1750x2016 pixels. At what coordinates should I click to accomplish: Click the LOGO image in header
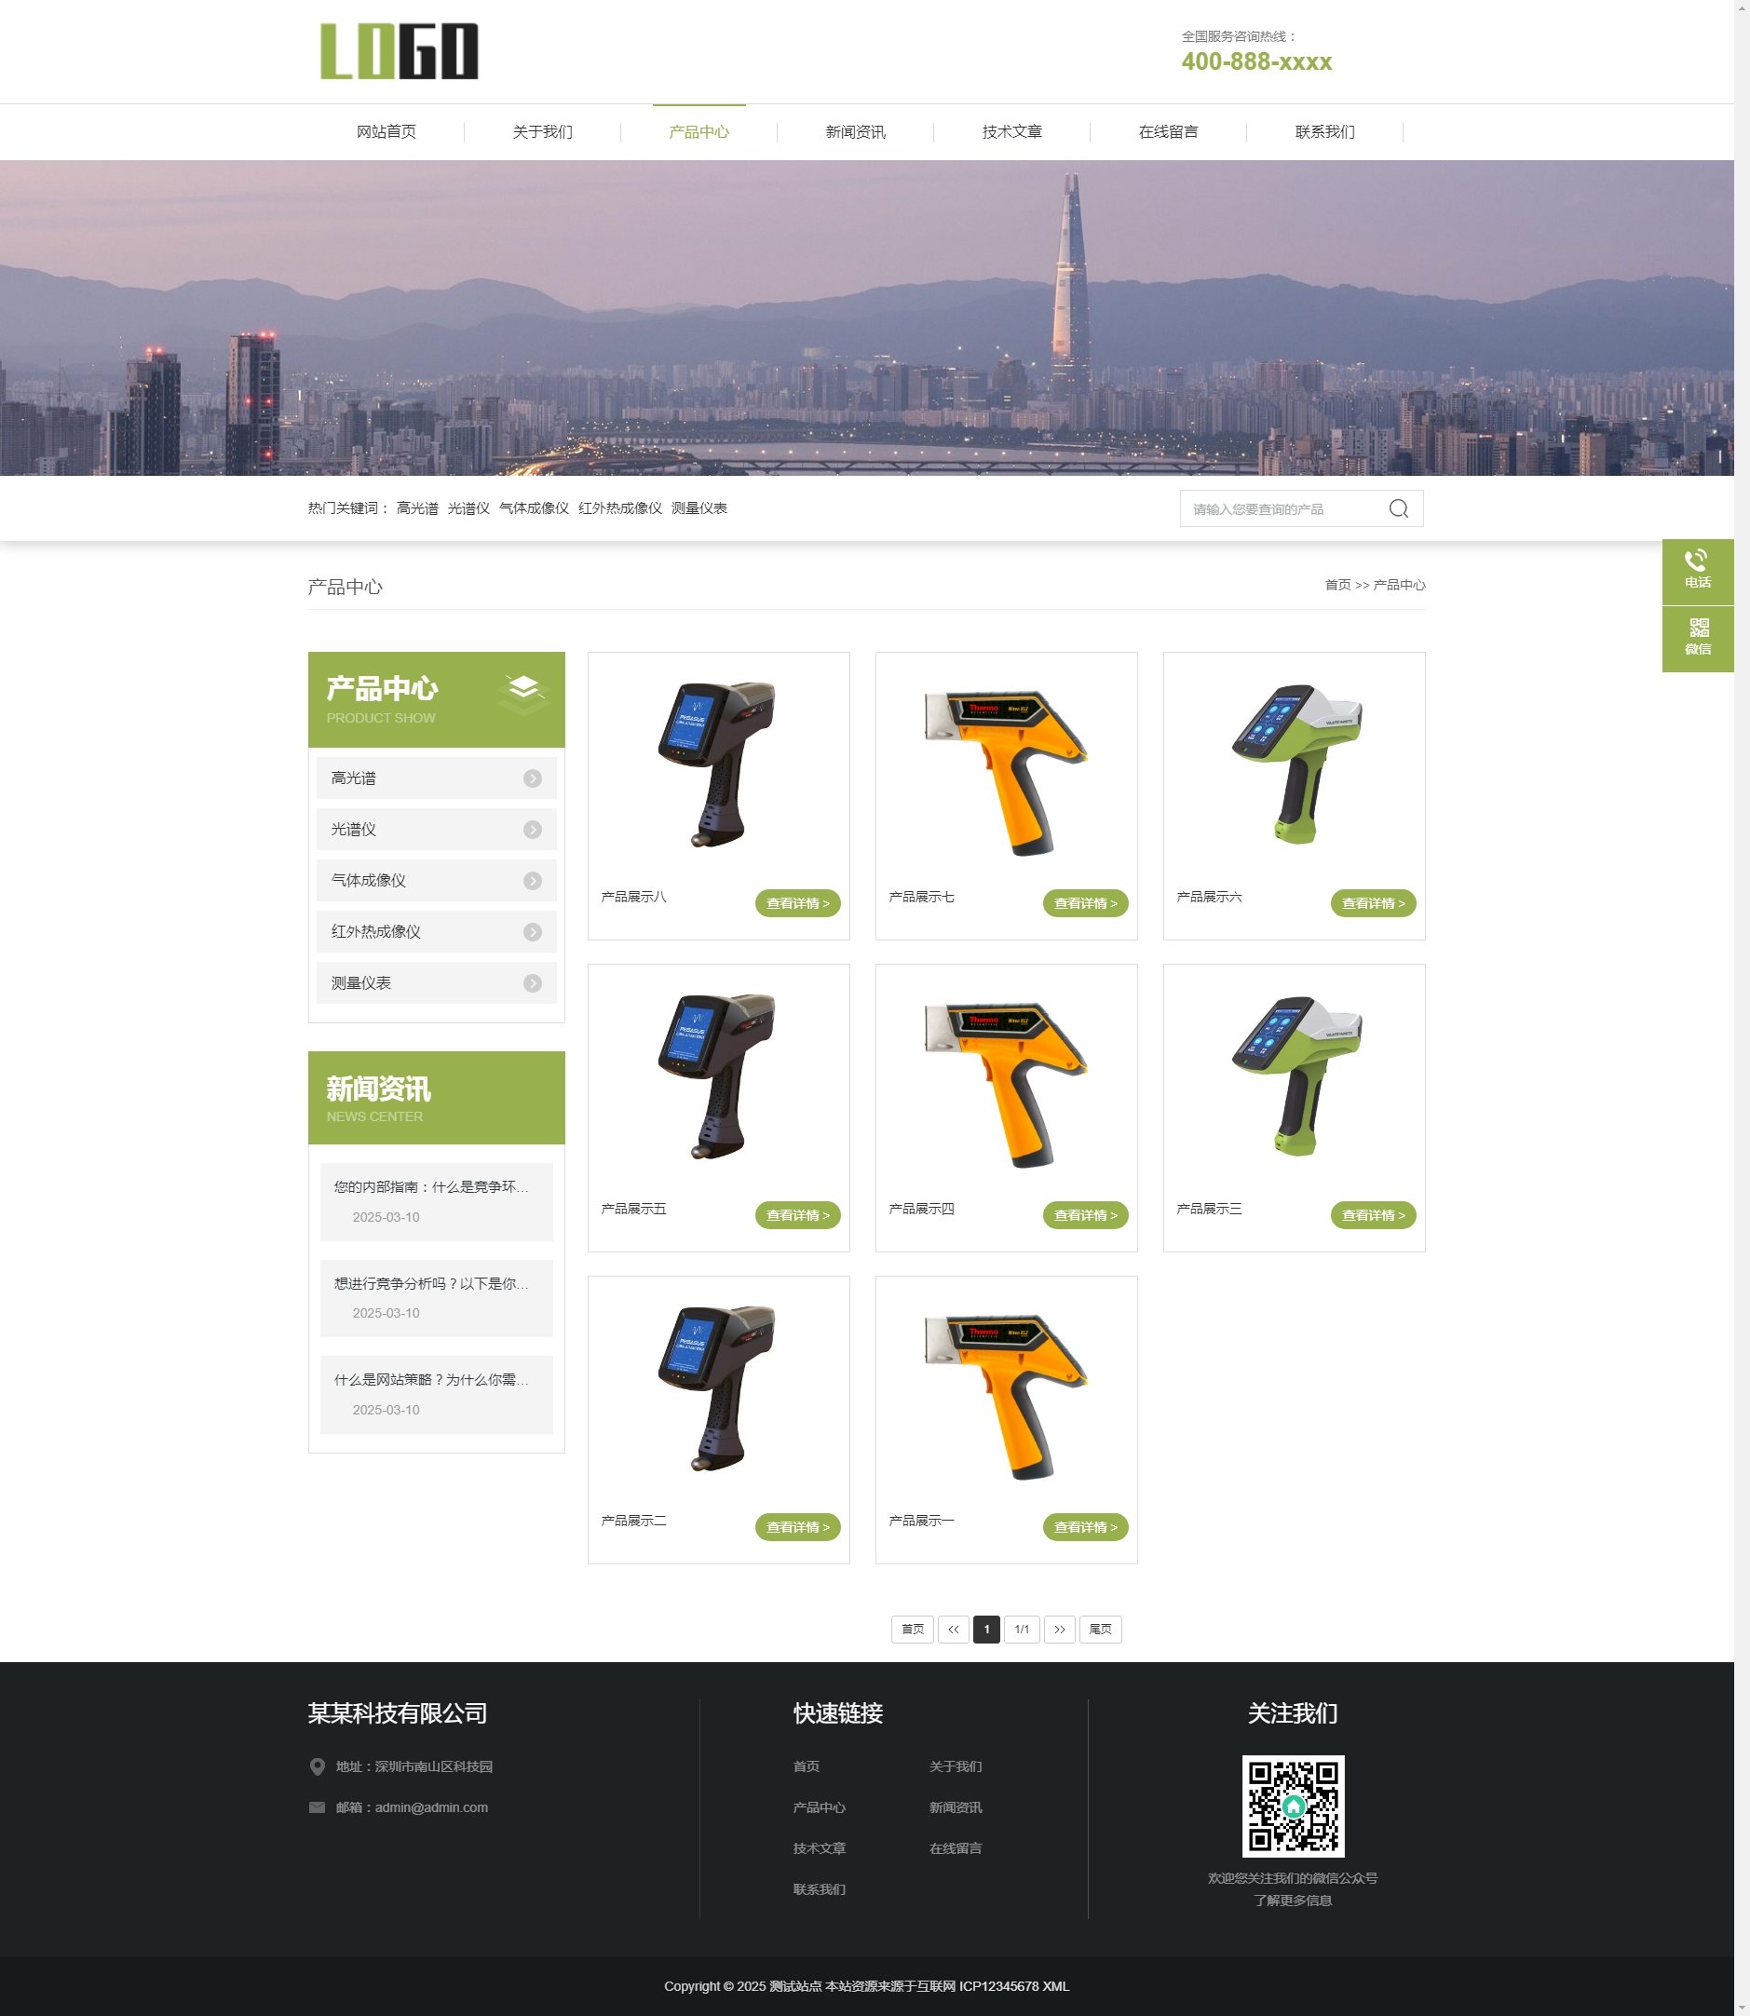tap(400, 52)
